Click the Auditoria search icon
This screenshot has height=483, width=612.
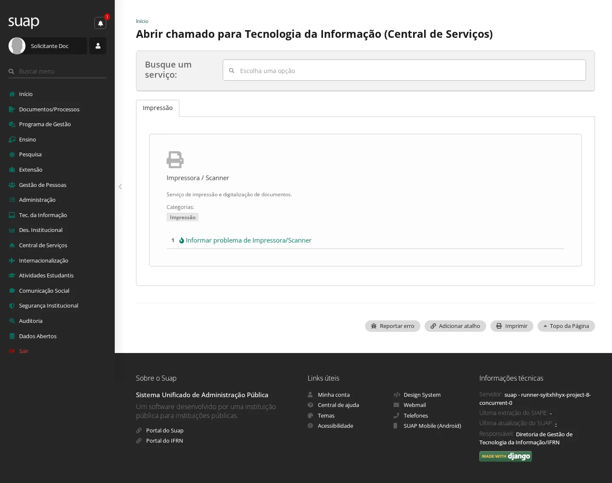click(x=12, y=321)
